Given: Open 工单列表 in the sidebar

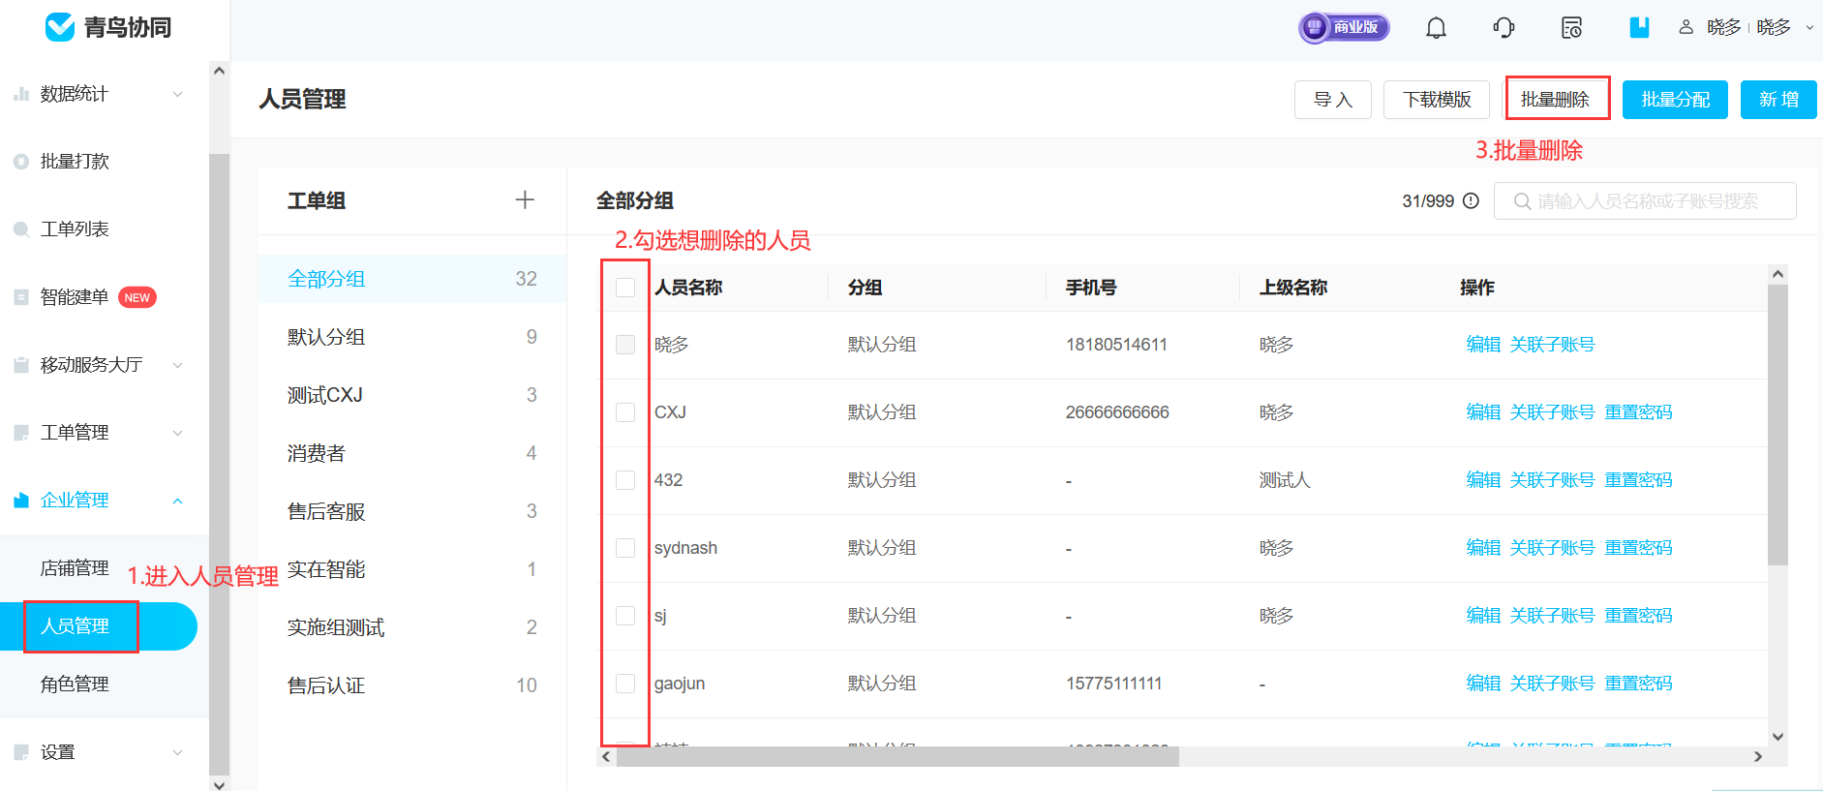Looking at the screenshot, I should 75,229.
